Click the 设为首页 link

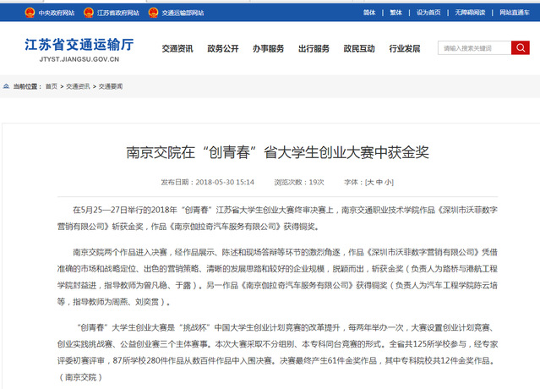(428, 13)
